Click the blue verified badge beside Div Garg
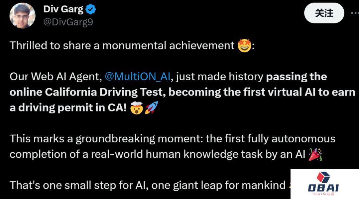The image size is (359, 199). click(x=91, y=9)
